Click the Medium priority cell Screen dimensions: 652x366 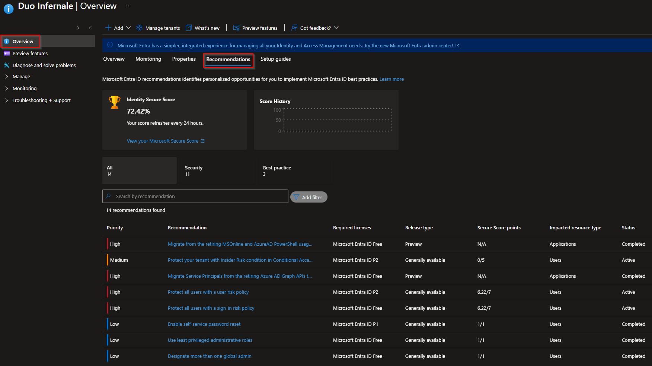[x=119, y=260]
